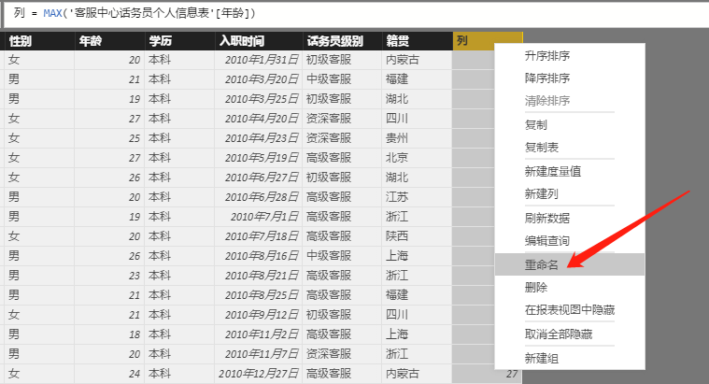Click the date cell 2010年1月31日
Image resolution: width=709 pixels, height=384 pixels.
[x=262, y=60]
